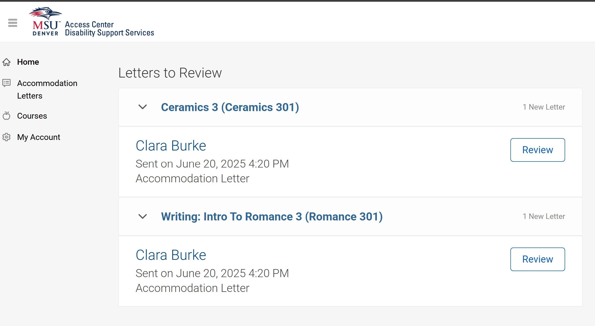Click the house icon beside Home
595x326 pixels.
[x=7, y=62]
